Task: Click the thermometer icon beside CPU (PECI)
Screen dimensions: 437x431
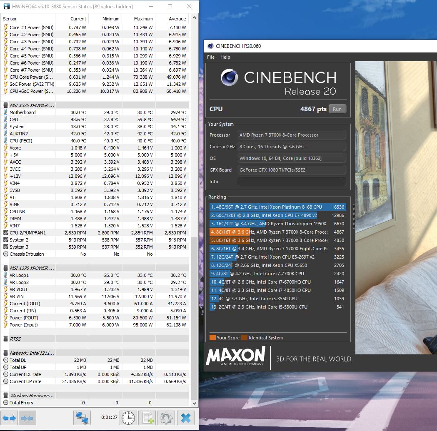Action: click(x=5, y=141)
